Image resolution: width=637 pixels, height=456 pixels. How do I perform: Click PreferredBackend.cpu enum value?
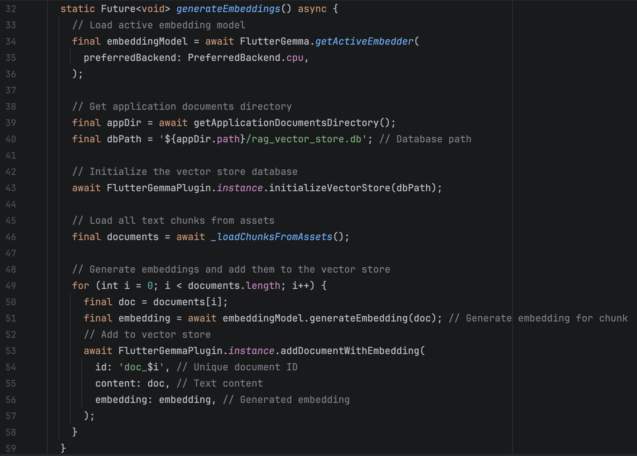point(246,58)
